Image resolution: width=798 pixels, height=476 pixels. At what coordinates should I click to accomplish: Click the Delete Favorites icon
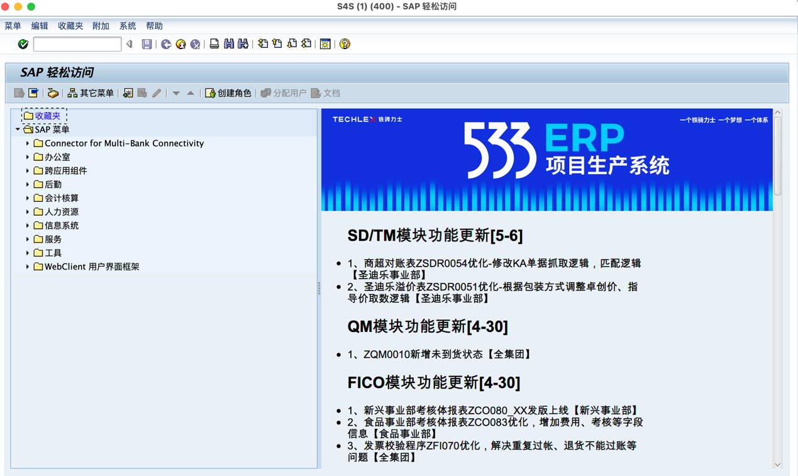(x=142, y=93)
